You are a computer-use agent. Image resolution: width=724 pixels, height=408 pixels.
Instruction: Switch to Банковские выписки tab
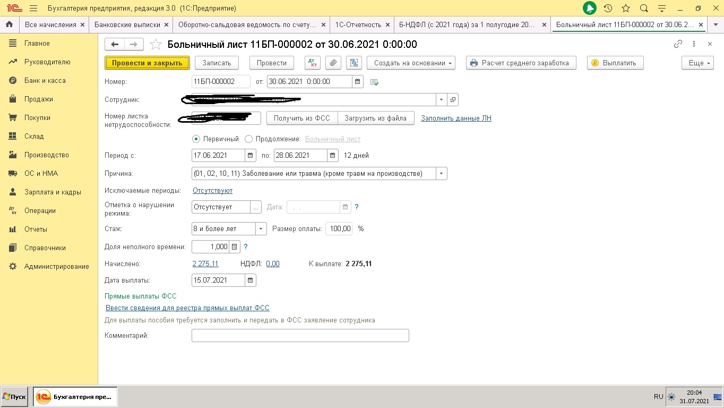[127, 24]
